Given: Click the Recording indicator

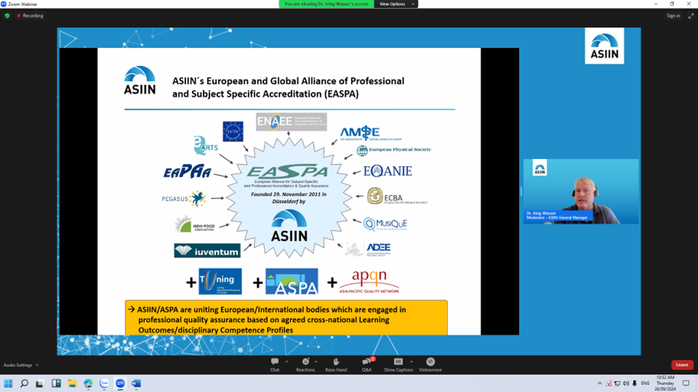Looking at the screenshot, I should coord(31,15).
